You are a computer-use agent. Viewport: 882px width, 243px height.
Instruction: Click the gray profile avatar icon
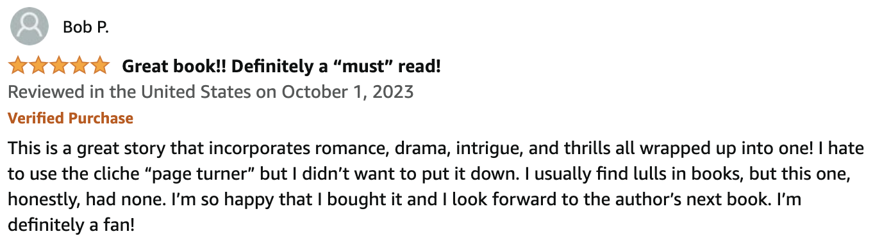tap(29, 27)
